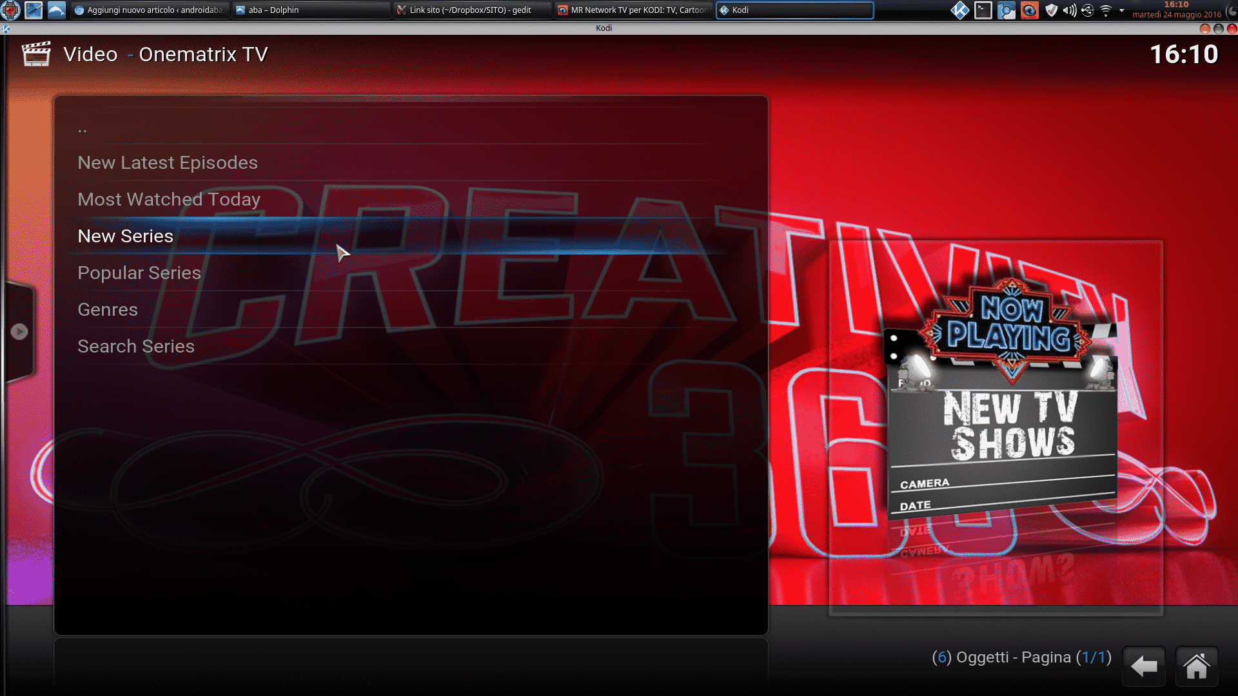The height and width of the screenshot is (696, 1238).
Task: Click the Kodi entry in the taskbar
Action: click(795, 10)
